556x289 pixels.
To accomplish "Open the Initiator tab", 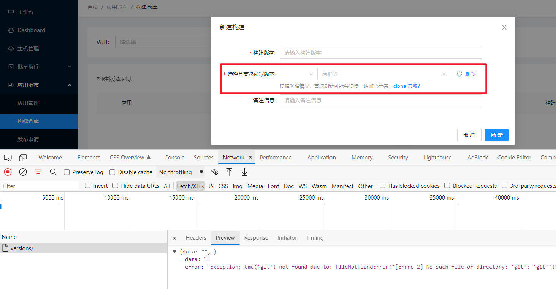I will pos(287,238).
